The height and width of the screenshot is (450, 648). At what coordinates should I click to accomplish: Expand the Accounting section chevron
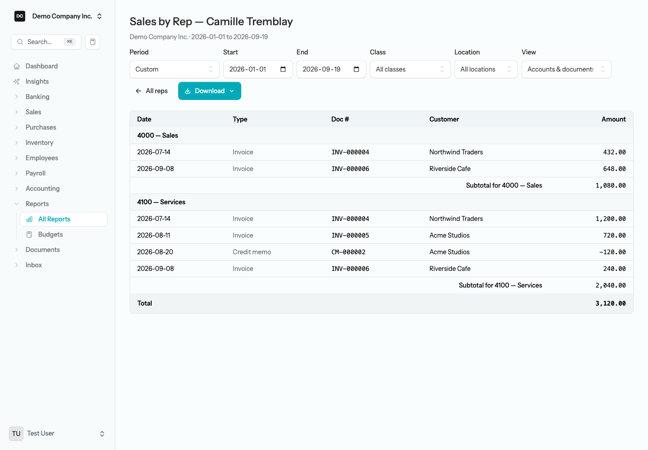[17, 189]
